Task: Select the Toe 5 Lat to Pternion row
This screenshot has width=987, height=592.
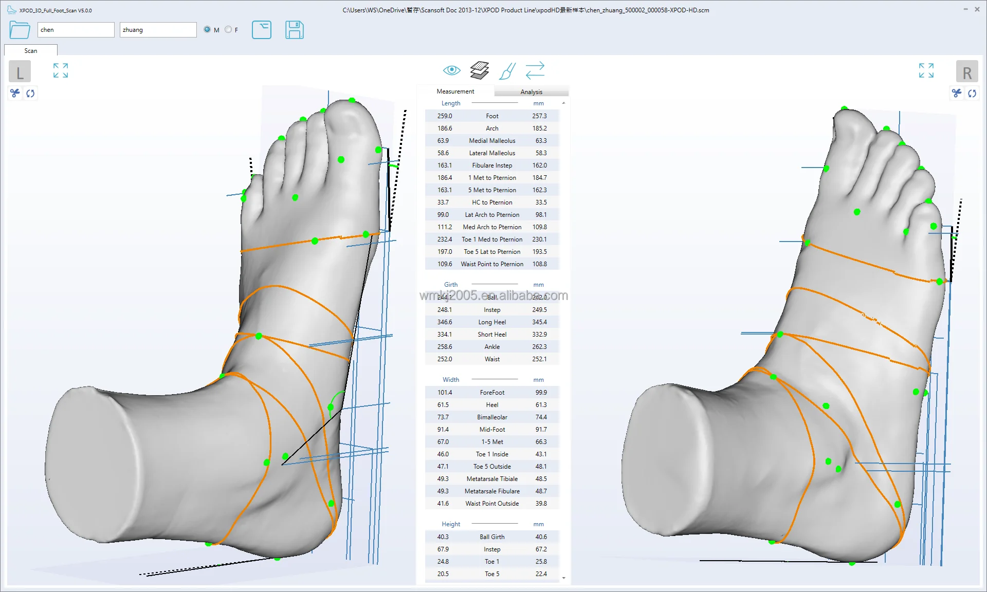Action: (x=492, y=252)
